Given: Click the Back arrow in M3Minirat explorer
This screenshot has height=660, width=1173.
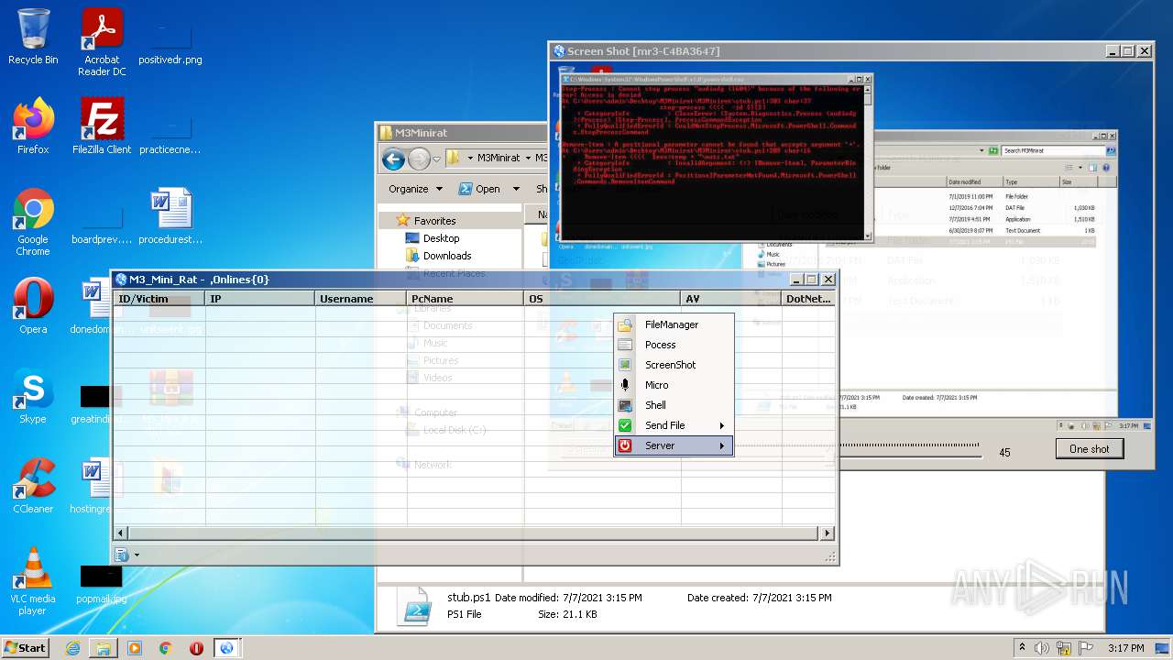Looking at the screenshot, I should pos(394,159).
